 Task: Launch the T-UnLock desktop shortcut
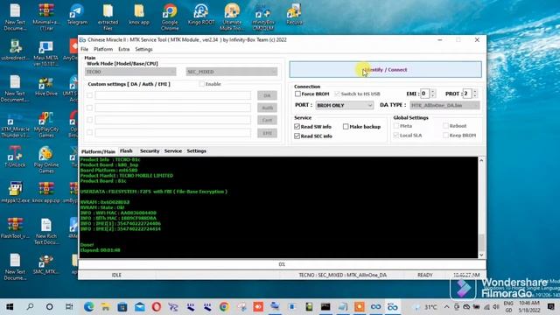[x=15, y=157]
